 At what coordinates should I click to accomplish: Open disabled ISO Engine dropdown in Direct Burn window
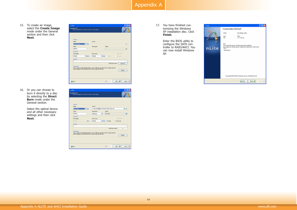click(x=80, y=121)
